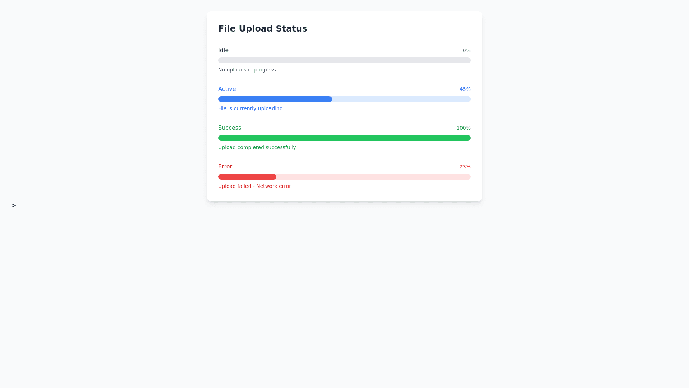Click the File Upload Status heading
Viewport: 689px width, 388px height.
click(262, 29)
